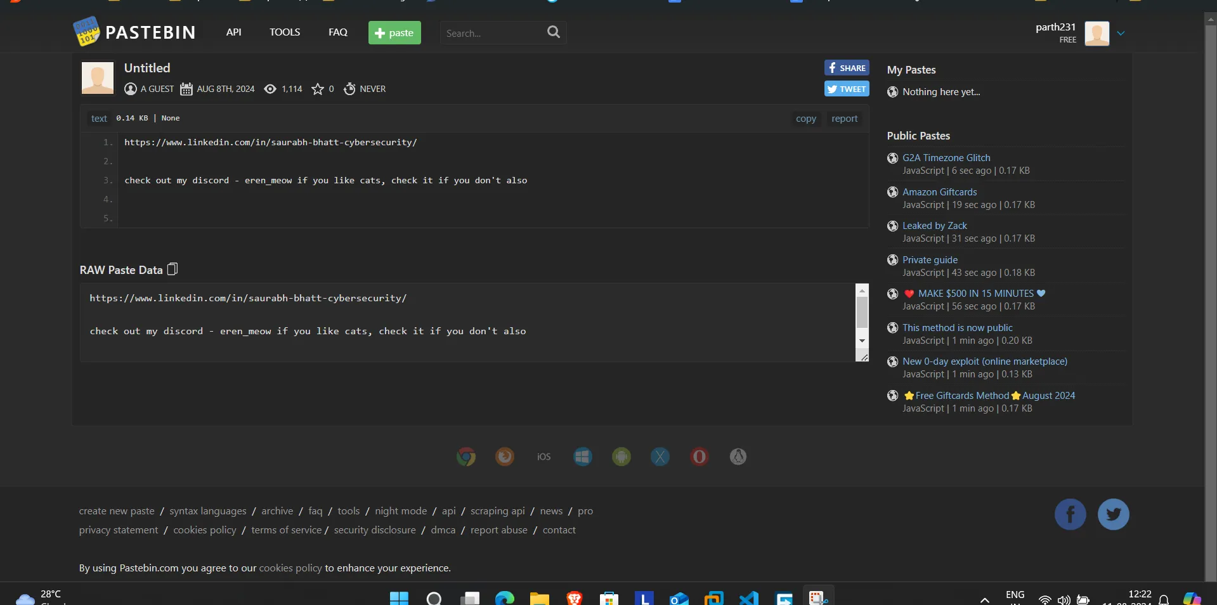Click the Firefox add-on icon
The width and height of the screenshot is (1217, 605).
pyautogui.click(x=505, y=457)
